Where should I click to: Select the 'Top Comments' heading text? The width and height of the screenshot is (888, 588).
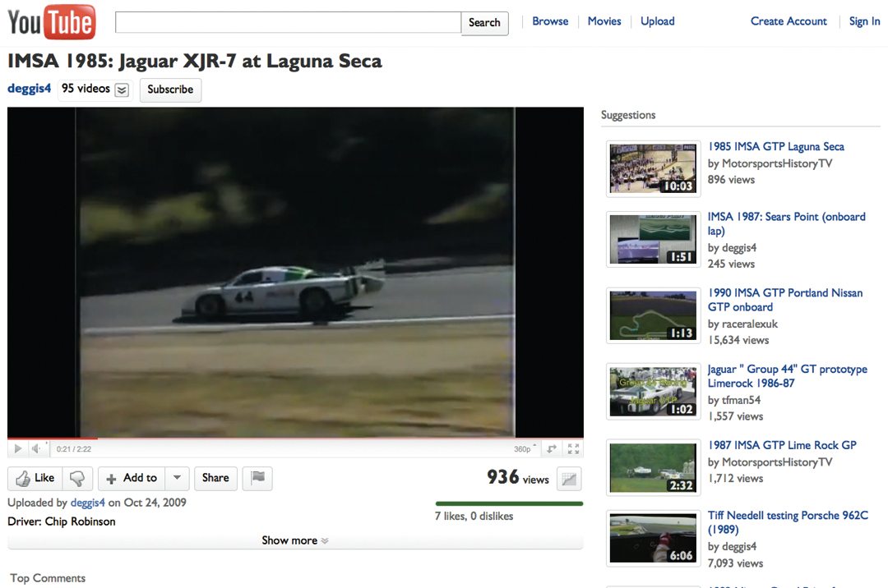pyautogui.click(x=48, y=578)
